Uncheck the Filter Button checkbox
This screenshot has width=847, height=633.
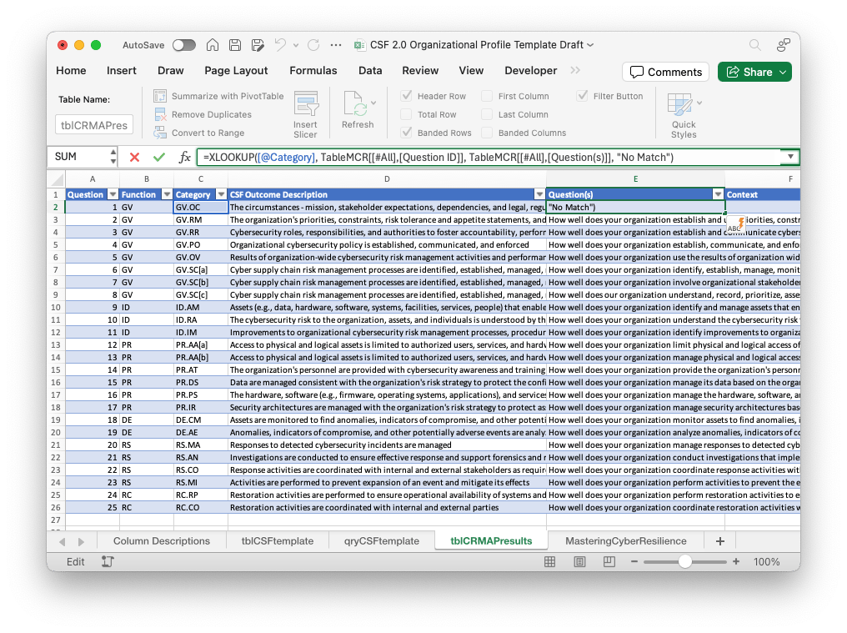point(582,96)
